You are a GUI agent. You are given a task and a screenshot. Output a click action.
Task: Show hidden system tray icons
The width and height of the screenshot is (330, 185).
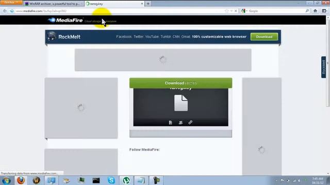click(276, 180)
